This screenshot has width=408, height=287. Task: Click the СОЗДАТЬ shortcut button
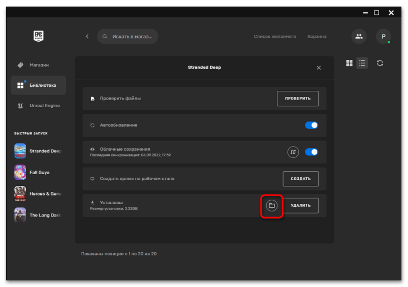click(x=300, y=179)
